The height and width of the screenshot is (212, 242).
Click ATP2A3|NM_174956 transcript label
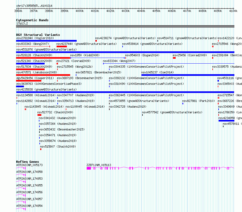[x=29, y=192]
